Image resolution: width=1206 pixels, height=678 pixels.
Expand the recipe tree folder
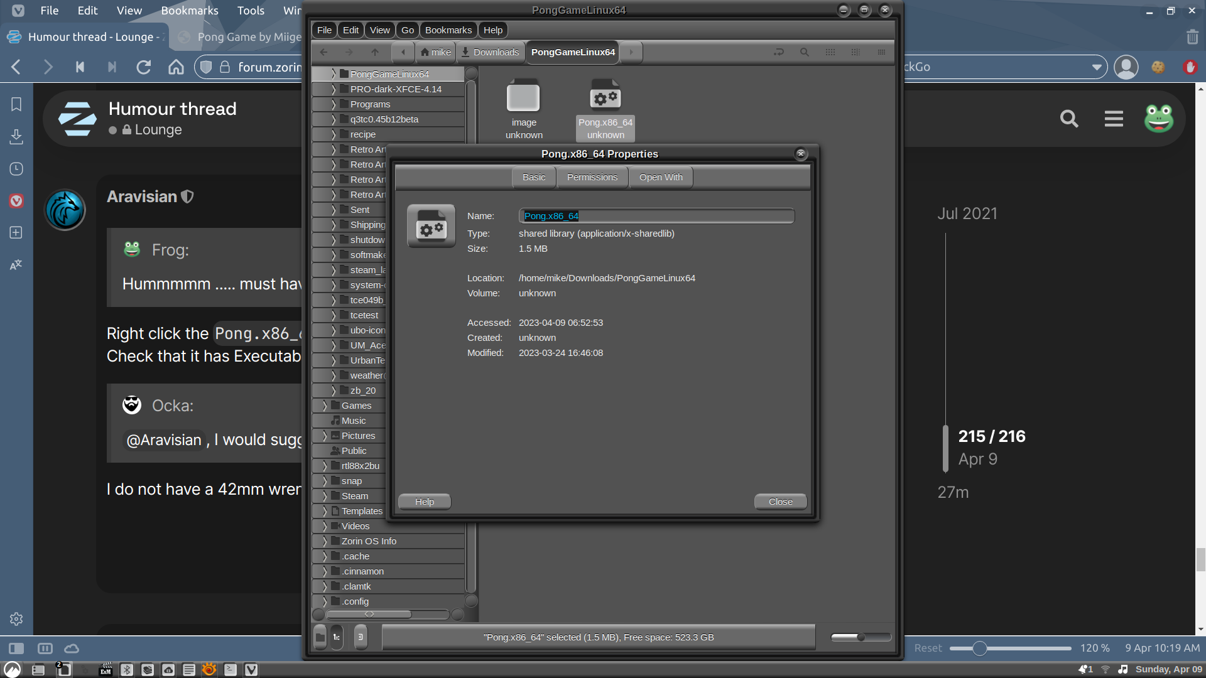pos(333,134)
